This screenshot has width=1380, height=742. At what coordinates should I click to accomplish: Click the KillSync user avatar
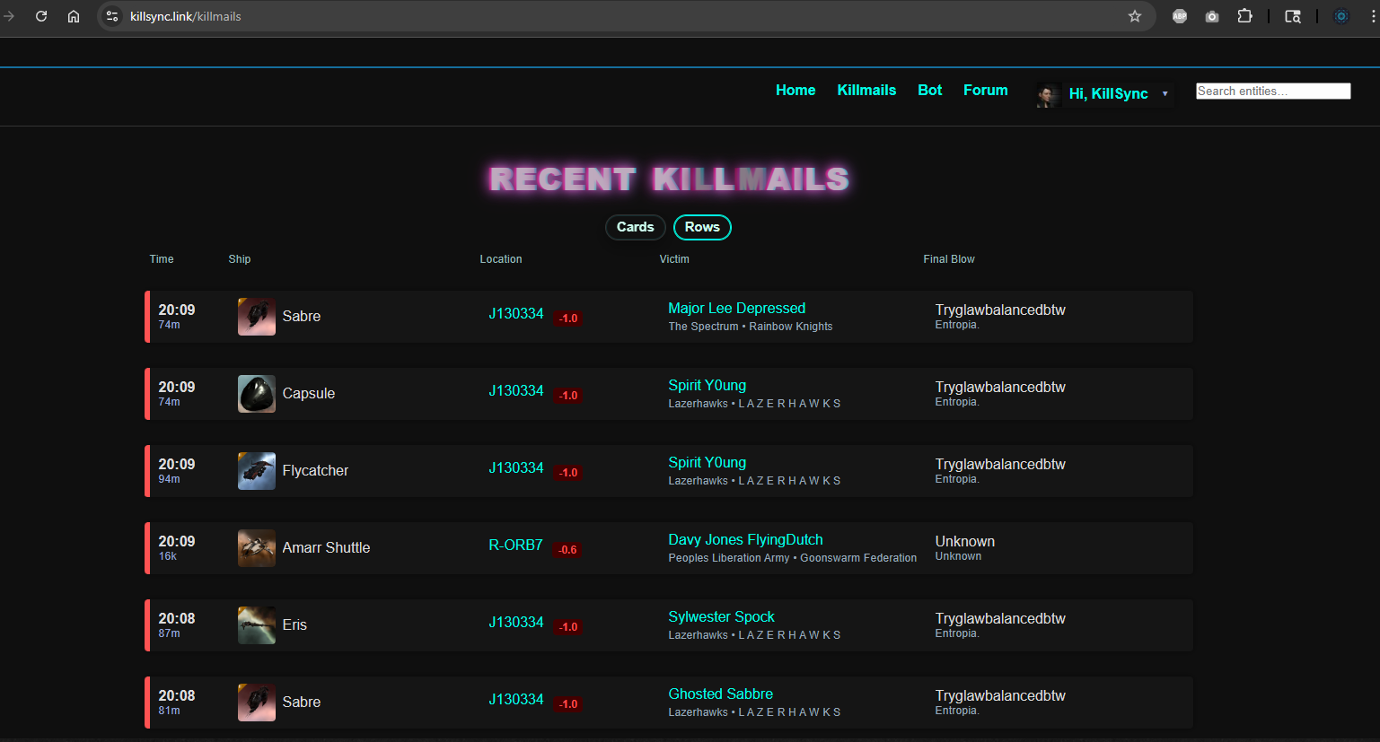(1048, 94)
